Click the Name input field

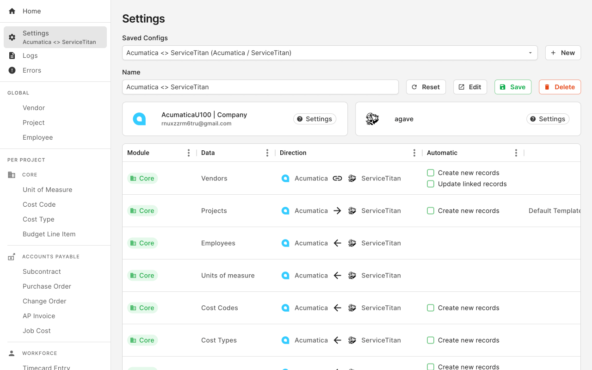[260, 87]
